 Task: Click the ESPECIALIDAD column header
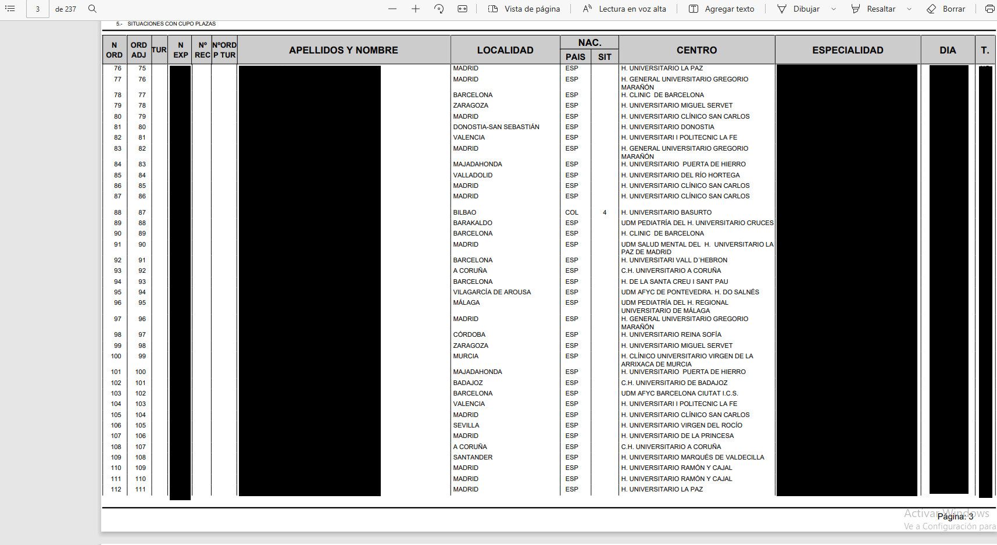(x=848, y=50)
